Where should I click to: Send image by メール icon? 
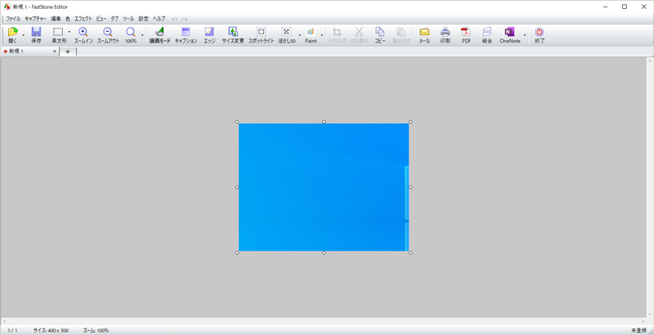pos(424,34)
